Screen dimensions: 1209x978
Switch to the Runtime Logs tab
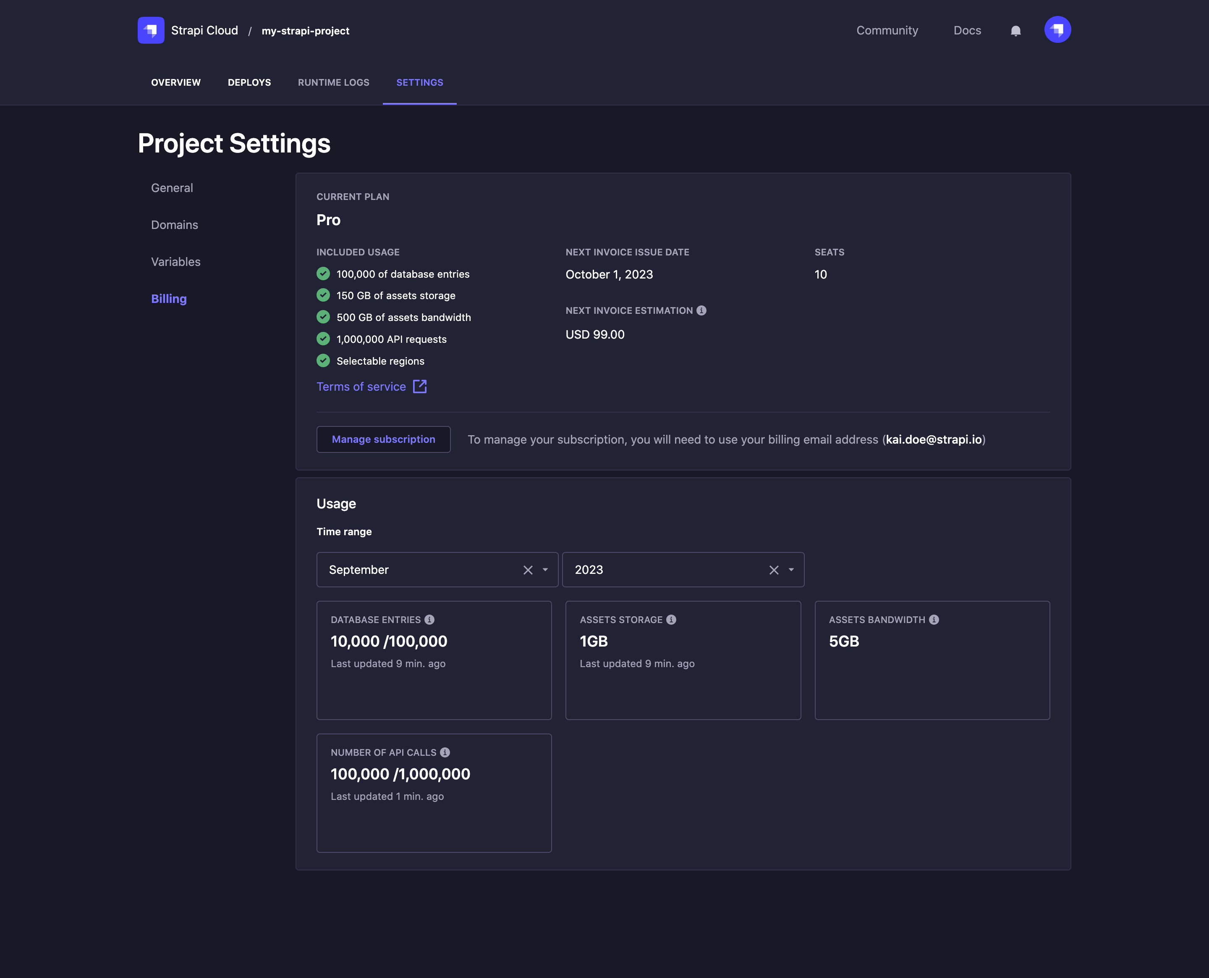click(333, 82)
